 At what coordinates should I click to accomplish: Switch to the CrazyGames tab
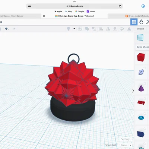20,16
